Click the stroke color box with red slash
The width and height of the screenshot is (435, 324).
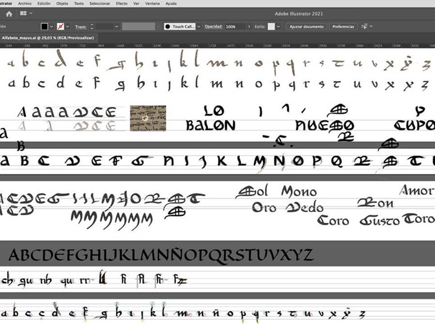[61, 27]
